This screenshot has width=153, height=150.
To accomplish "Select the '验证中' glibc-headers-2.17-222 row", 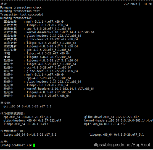I will point(43,82).
